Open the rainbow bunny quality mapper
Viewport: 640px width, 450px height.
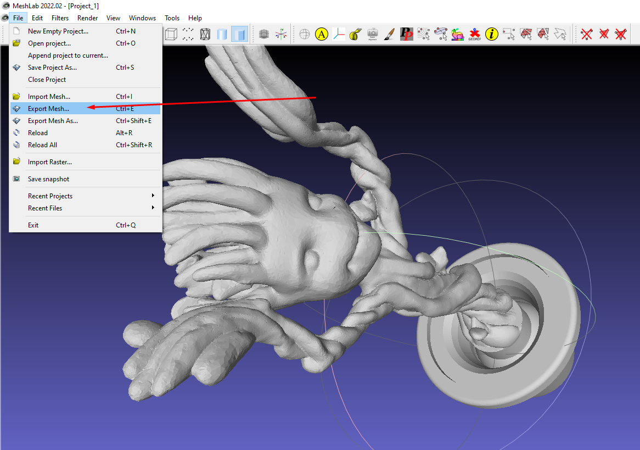pyautogui.click(x=458, y=34)
